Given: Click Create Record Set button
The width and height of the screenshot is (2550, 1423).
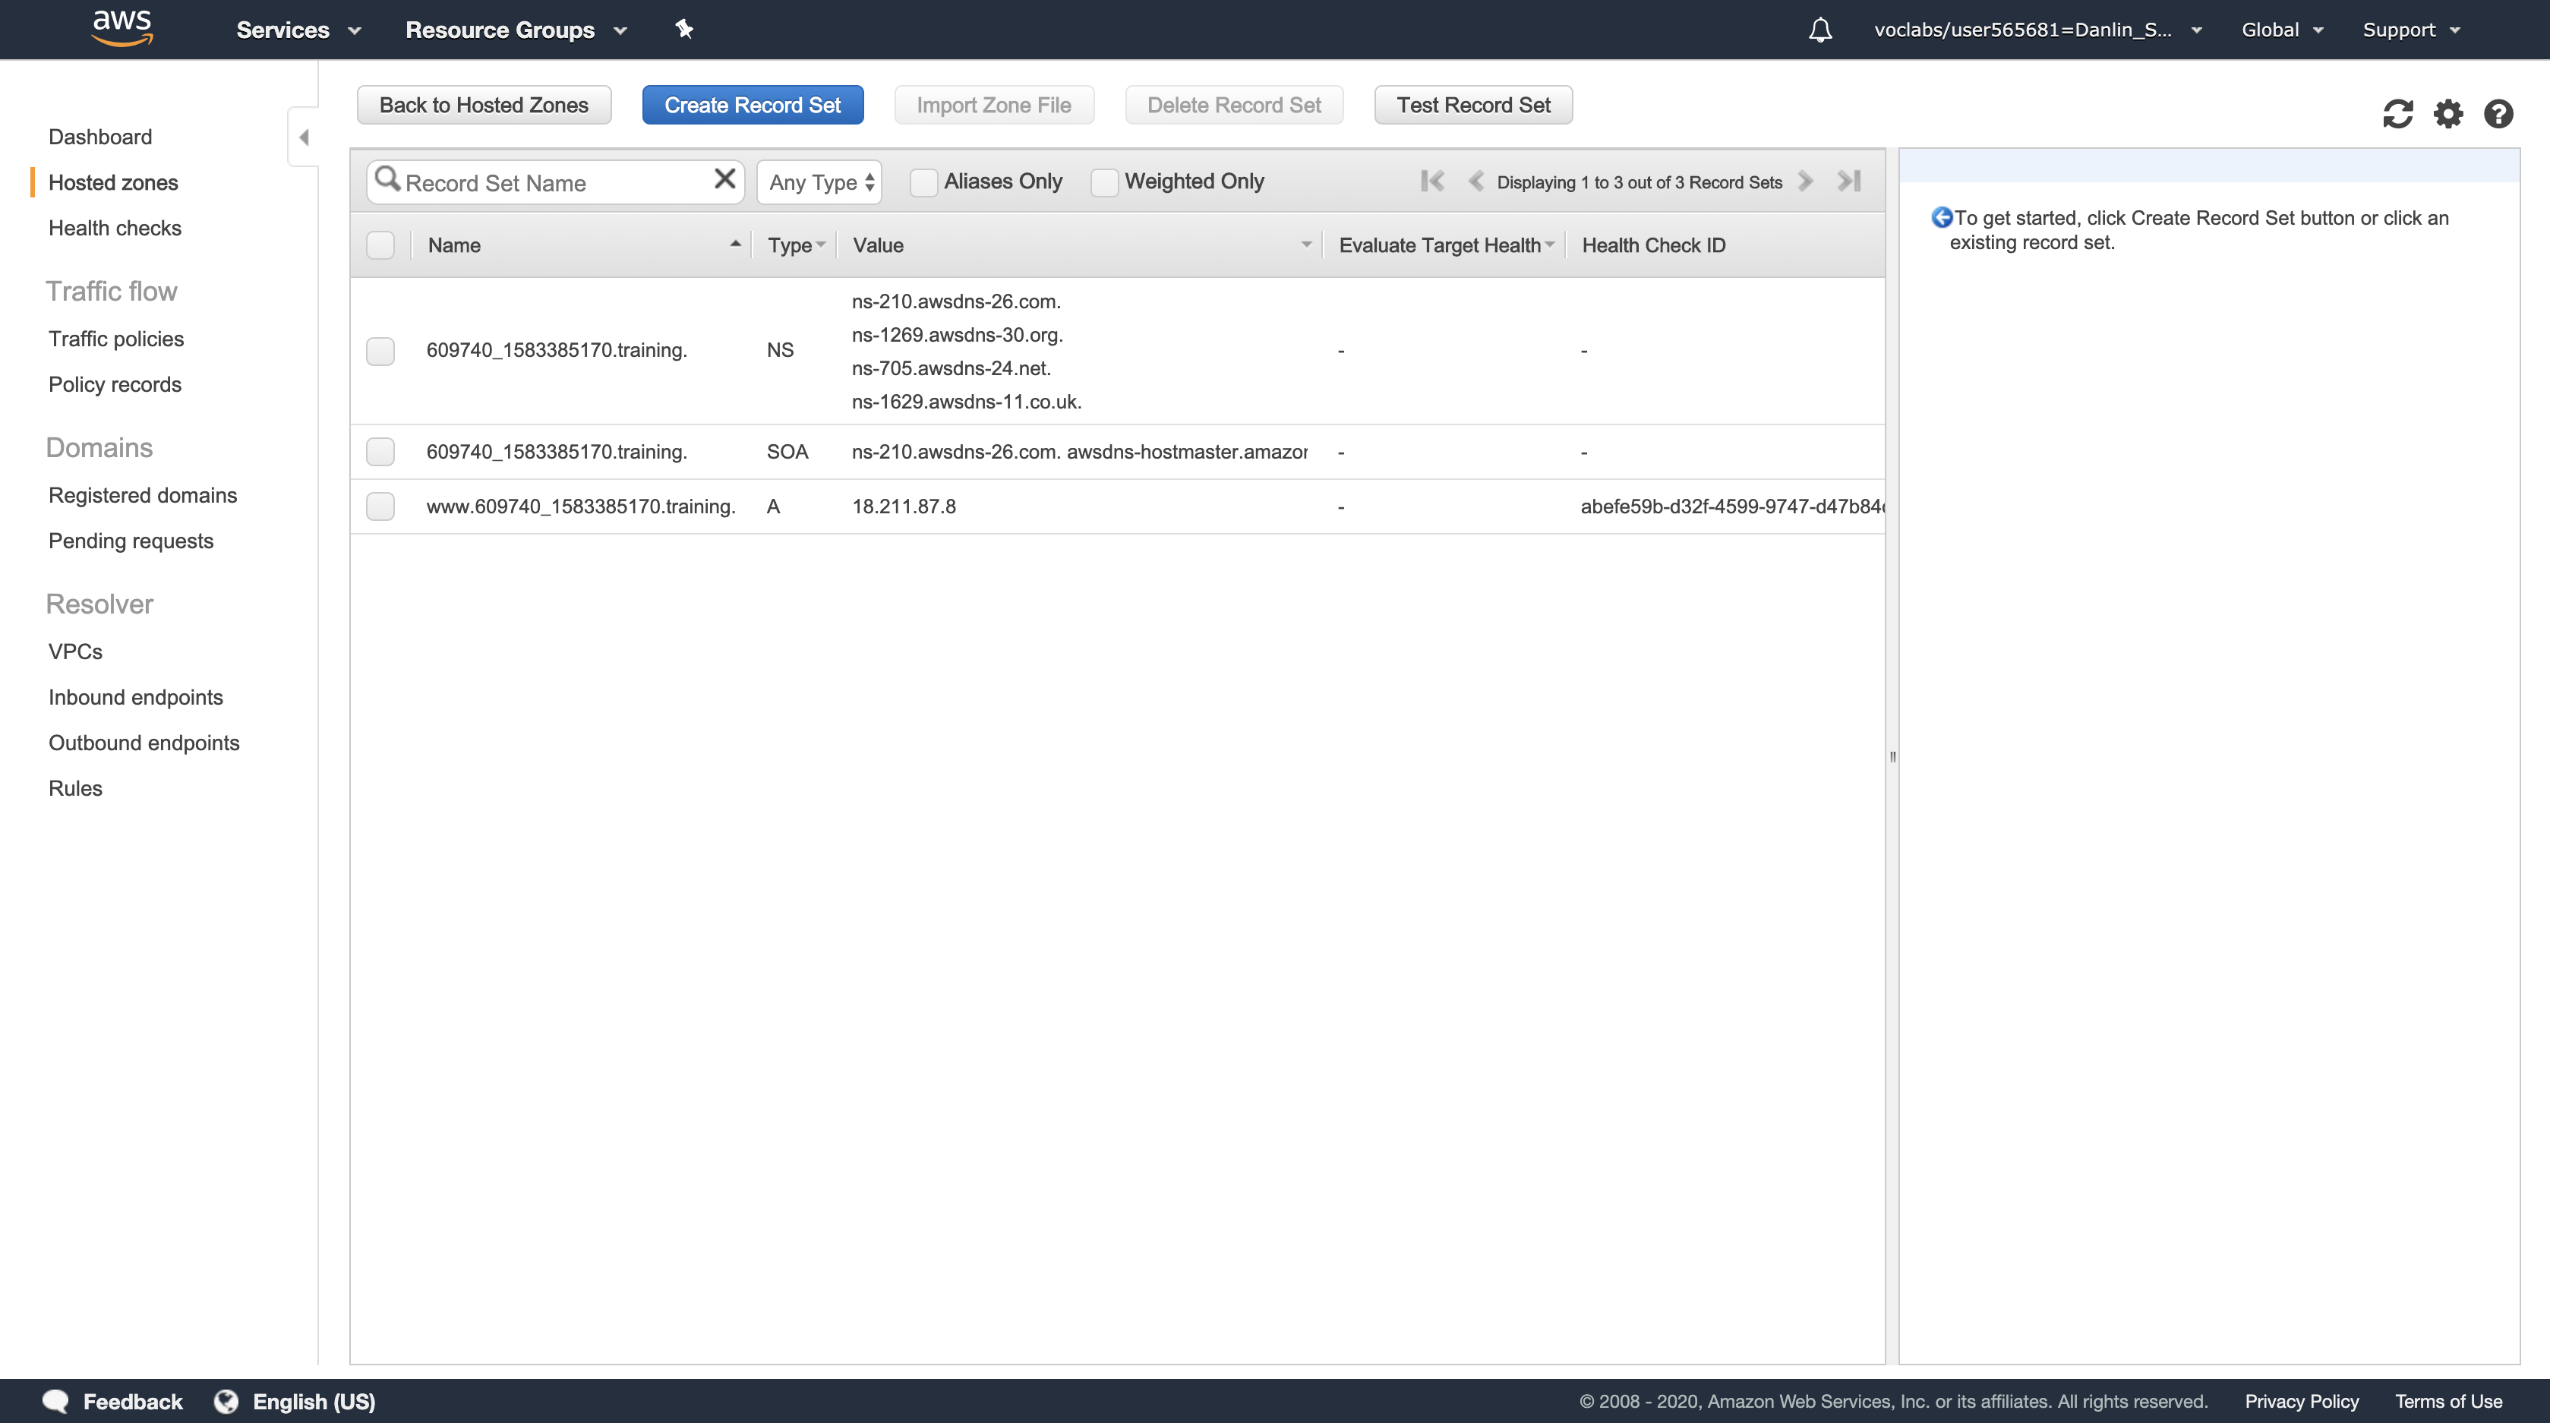Looking at the screenshot, I should coord(753,105).
